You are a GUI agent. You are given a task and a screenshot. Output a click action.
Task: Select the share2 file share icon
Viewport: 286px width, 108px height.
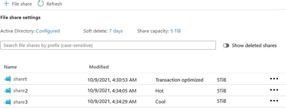pyautogui.click(x=7, y=90)
